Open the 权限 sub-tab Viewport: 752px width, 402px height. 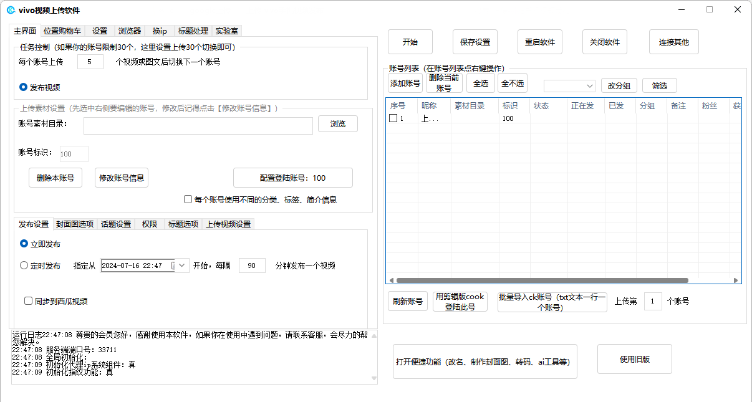point(150,224)
